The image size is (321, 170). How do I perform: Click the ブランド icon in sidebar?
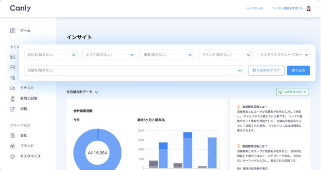point(13,146)
